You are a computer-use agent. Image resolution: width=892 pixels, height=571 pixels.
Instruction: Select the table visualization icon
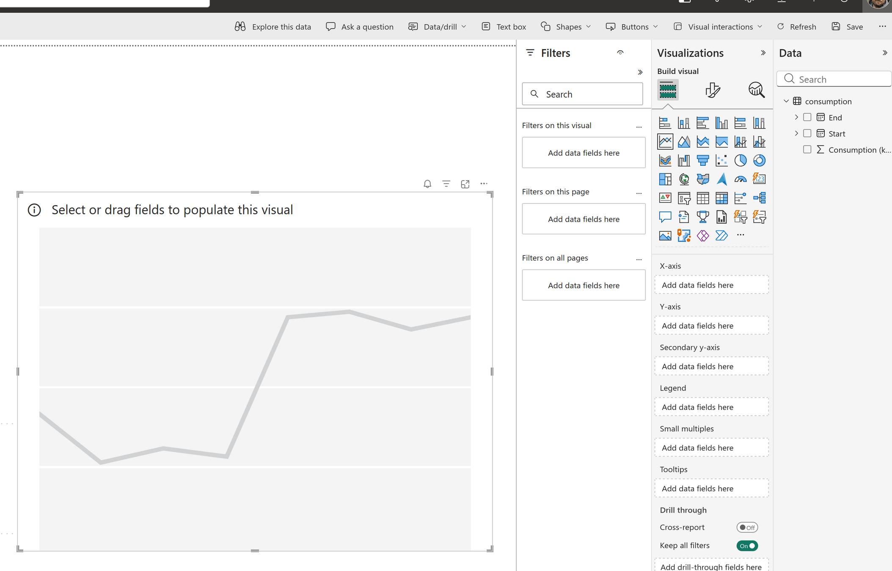point(702,198)
